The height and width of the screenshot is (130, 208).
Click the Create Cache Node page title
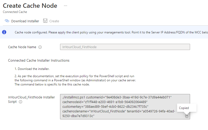(x=30, y=5)
